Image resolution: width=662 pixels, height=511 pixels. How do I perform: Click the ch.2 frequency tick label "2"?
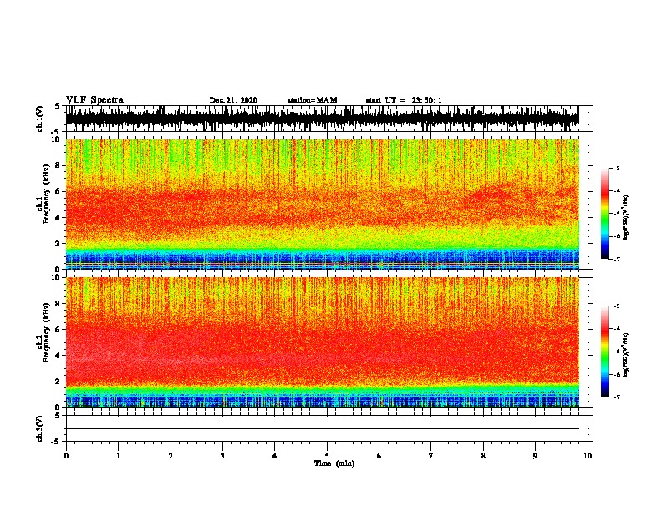(x=58, y=382)
